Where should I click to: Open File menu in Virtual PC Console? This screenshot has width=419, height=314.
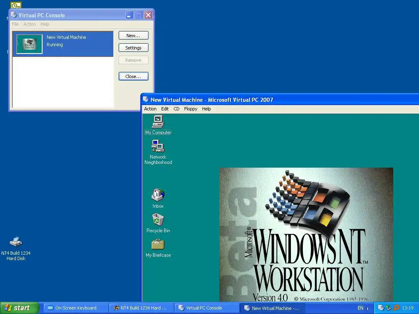click(15, 24)
